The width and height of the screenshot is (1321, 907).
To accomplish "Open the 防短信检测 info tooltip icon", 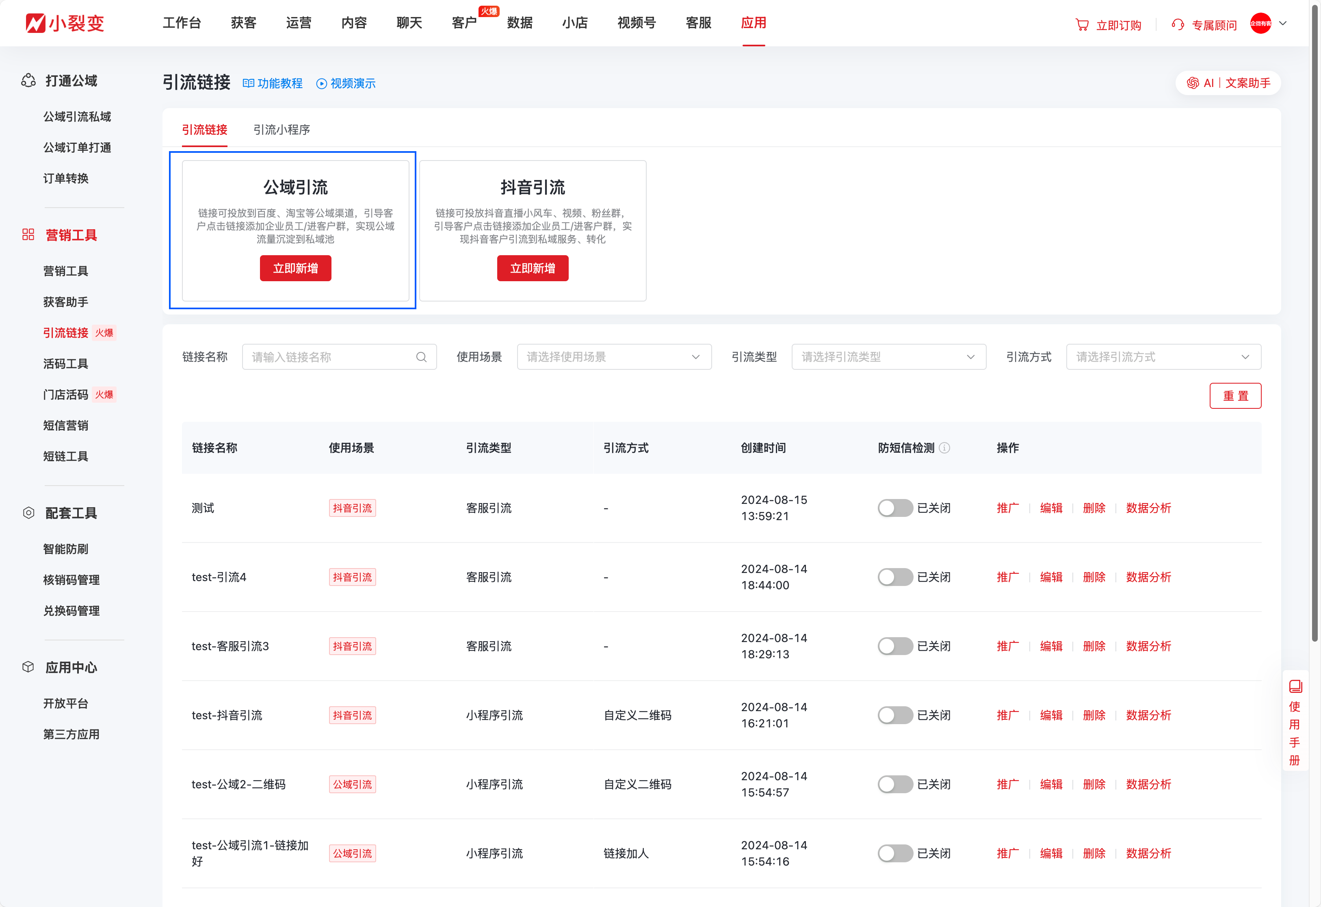I will tap(945, 447).
